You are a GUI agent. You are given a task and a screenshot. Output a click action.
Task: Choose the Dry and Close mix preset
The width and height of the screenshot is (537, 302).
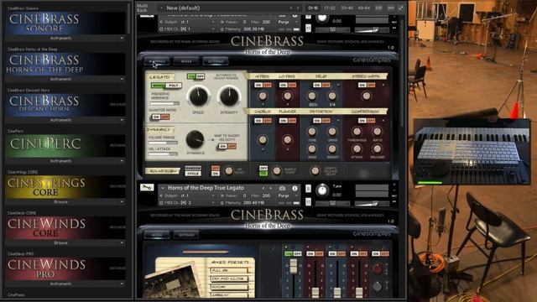point(229,279)
